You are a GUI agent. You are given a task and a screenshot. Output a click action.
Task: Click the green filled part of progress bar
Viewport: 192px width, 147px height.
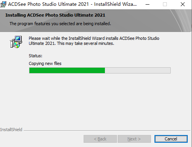pos(67,70)
